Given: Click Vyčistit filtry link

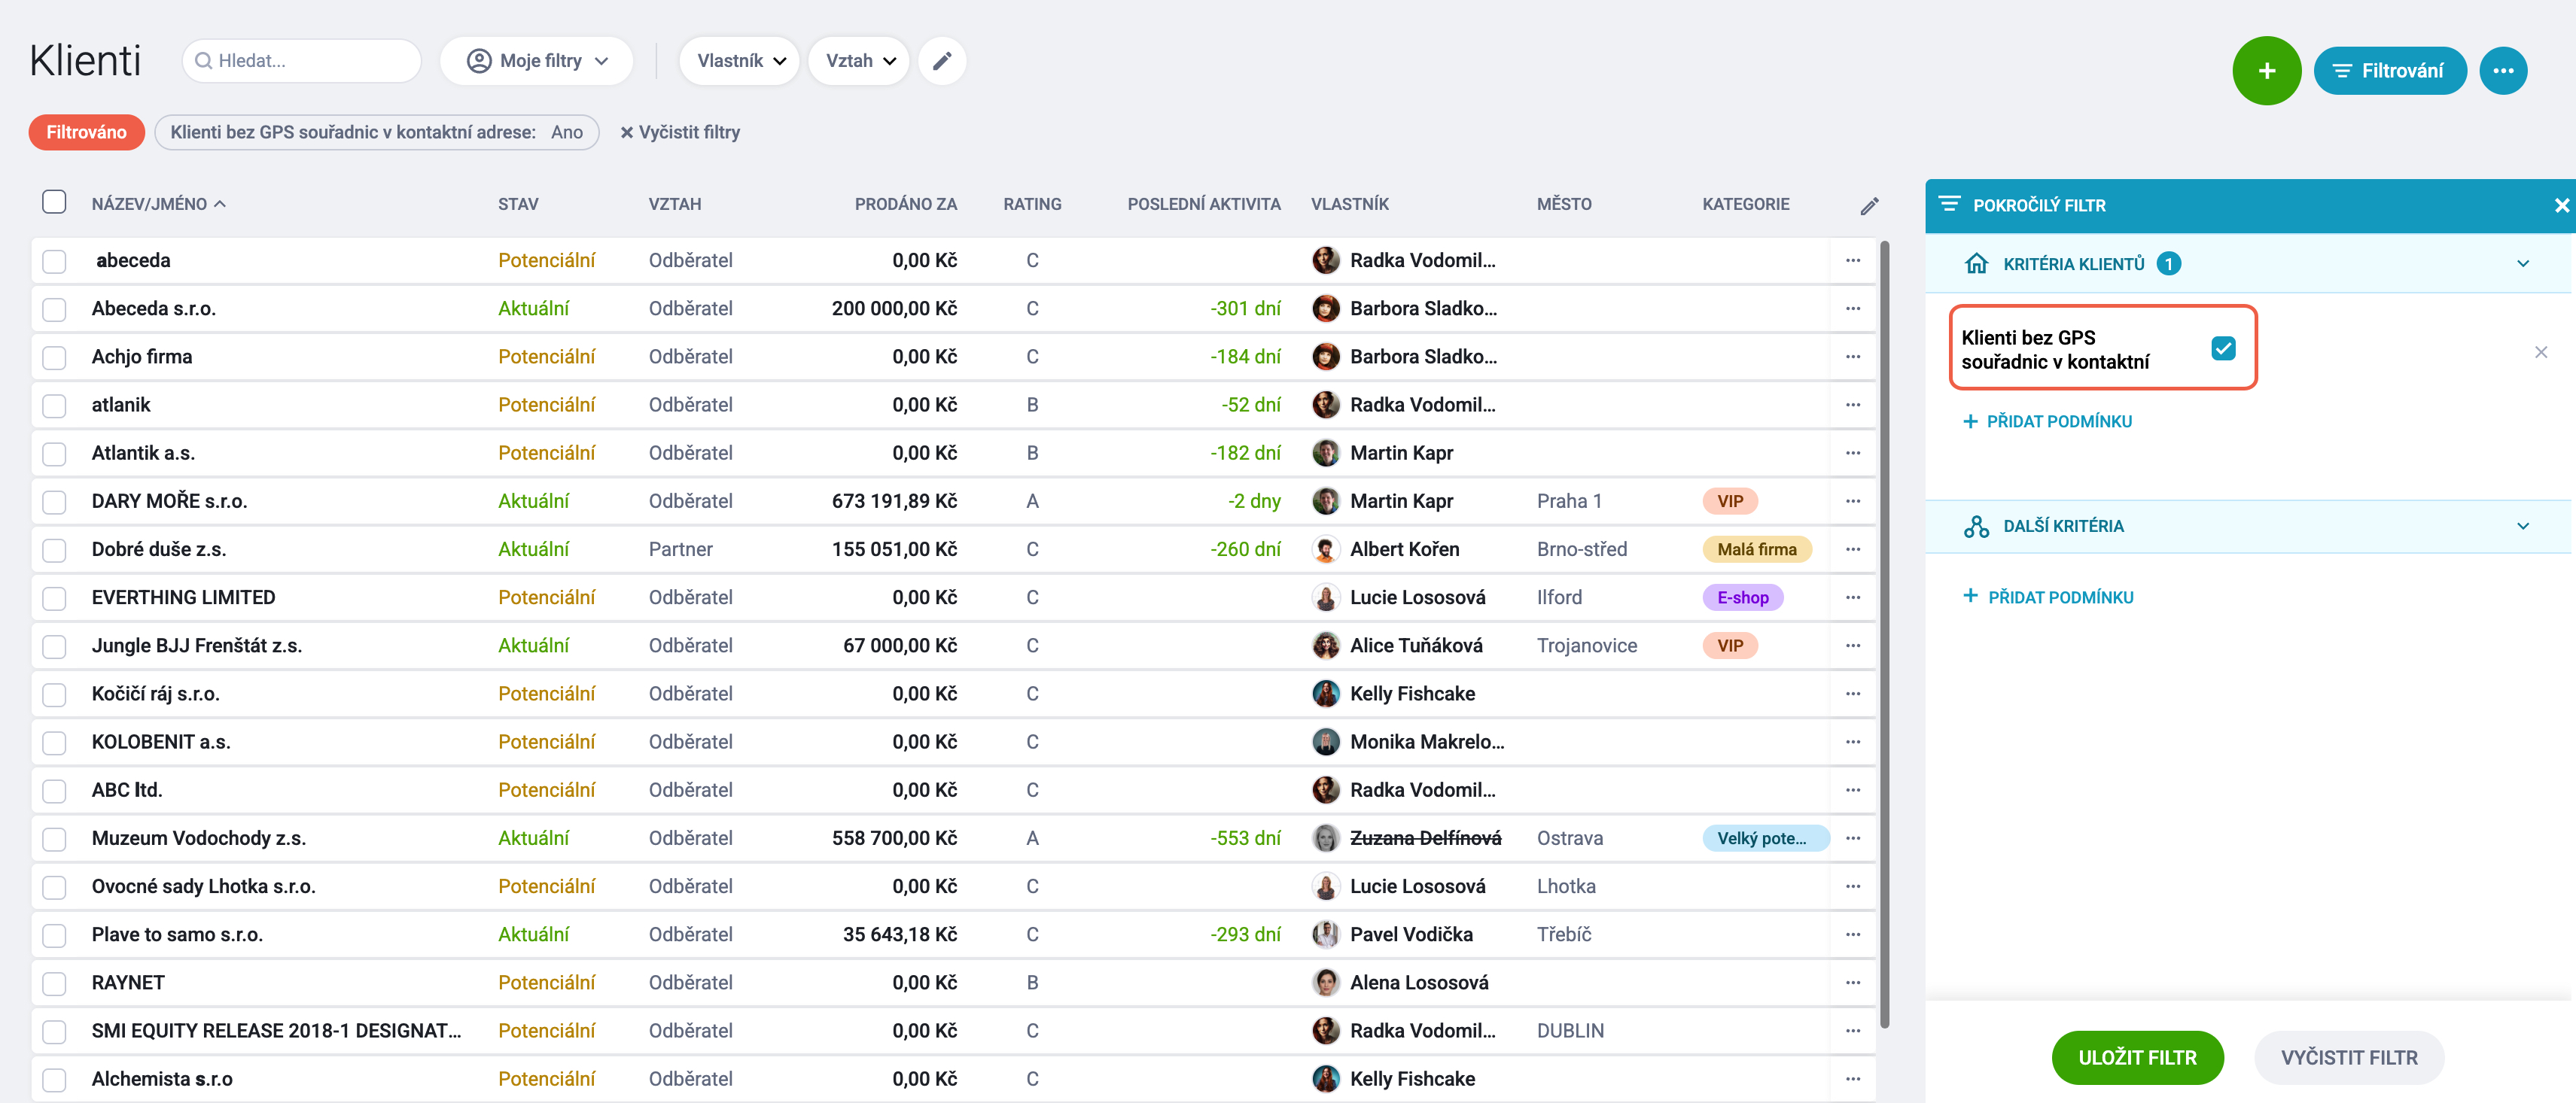Looking at the screenshot, I should point(680,132).
